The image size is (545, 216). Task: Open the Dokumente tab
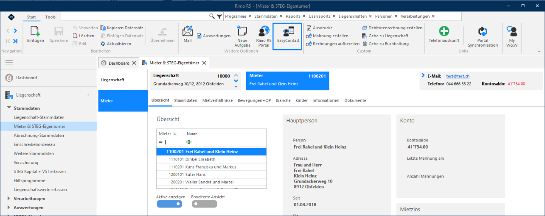(x=355, y=100)
